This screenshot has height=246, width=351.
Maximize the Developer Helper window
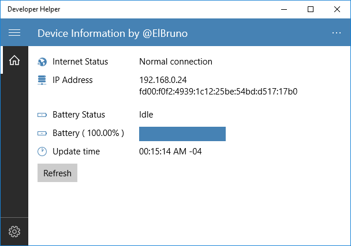coord(311,9)
